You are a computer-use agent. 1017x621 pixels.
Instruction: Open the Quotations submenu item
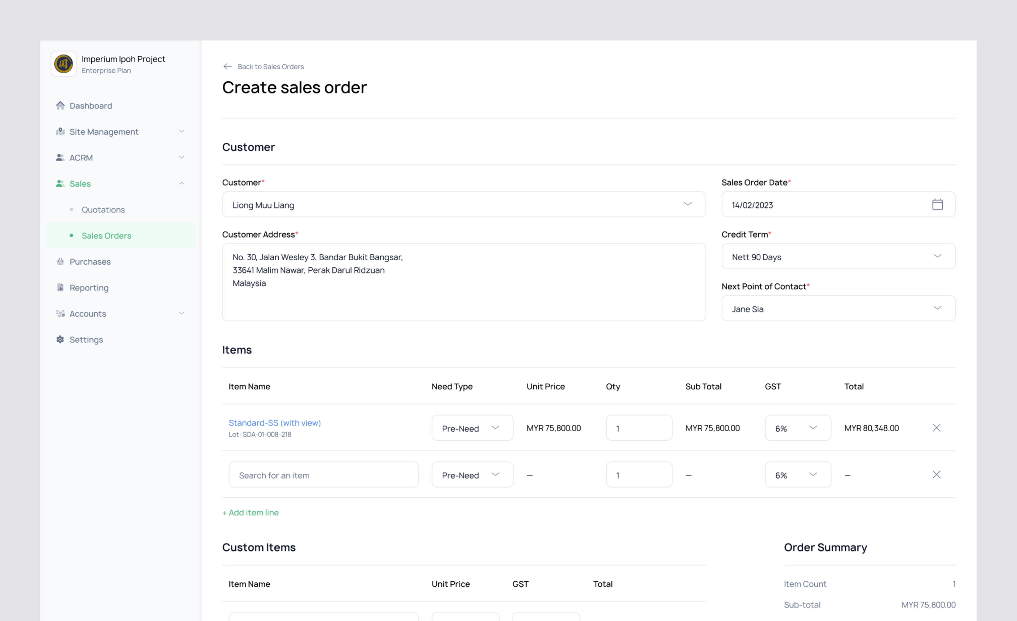click(x=103, y=210)
